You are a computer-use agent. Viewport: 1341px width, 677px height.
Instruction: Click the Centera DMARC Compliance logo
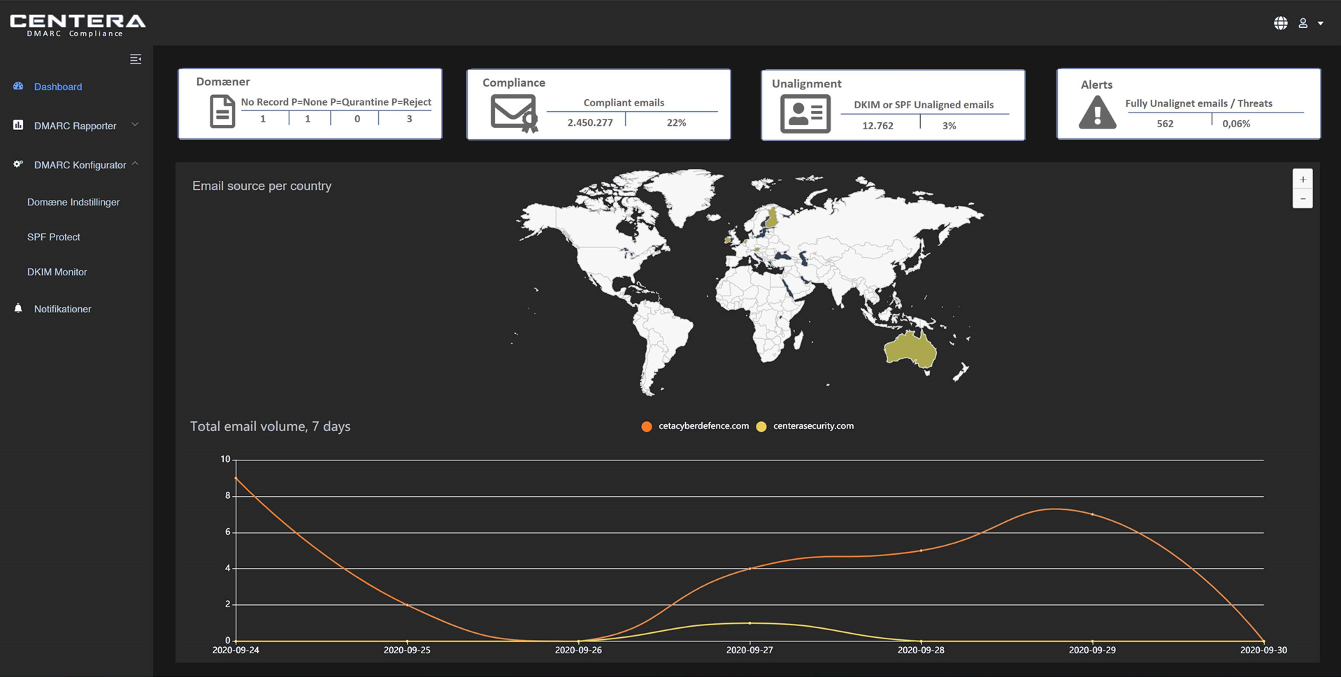(x=78, y=24)
